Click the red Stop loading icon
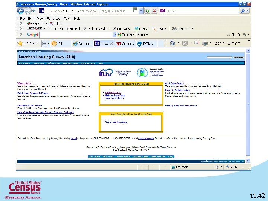 [154, 11]
